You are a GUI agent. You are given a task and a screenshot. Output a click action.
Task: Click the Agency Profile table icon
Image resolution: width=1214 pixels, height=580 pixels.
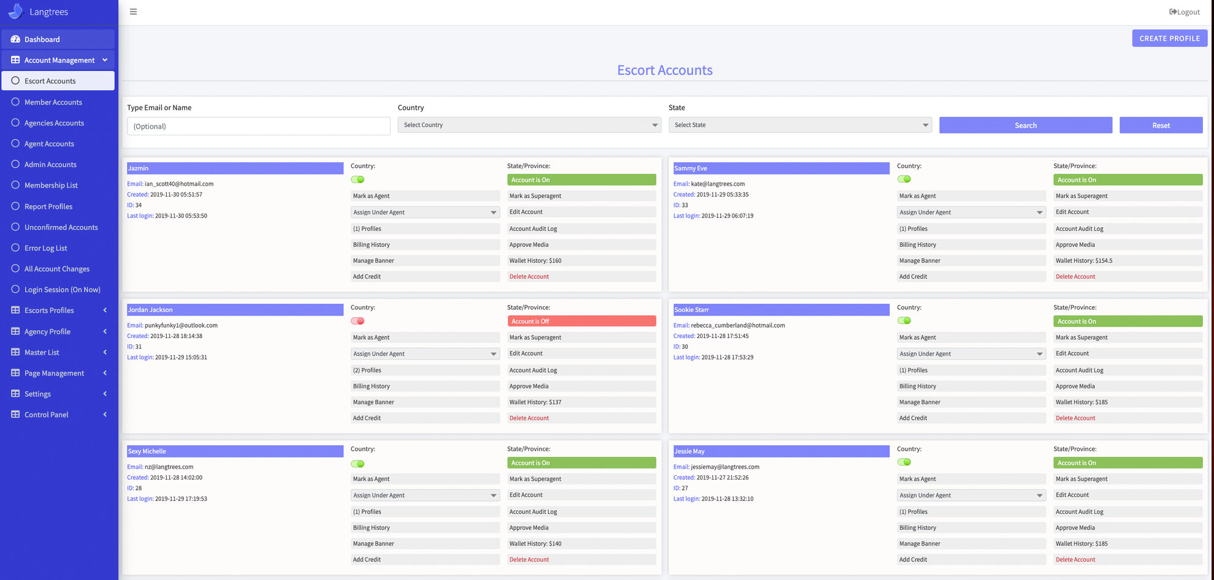point(15,331)
